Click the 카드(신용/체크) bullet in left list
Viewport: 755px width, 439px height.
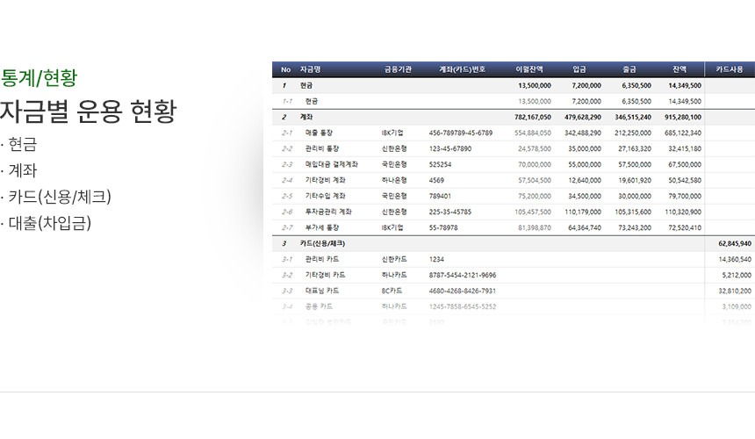click(x=57, y=197)
